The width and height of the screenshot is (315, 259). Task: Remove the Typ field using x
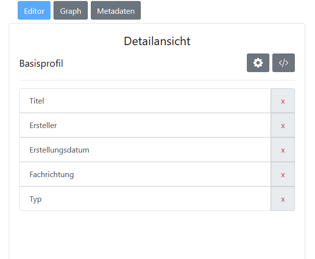pyautogui.click(x=283, y=199)
